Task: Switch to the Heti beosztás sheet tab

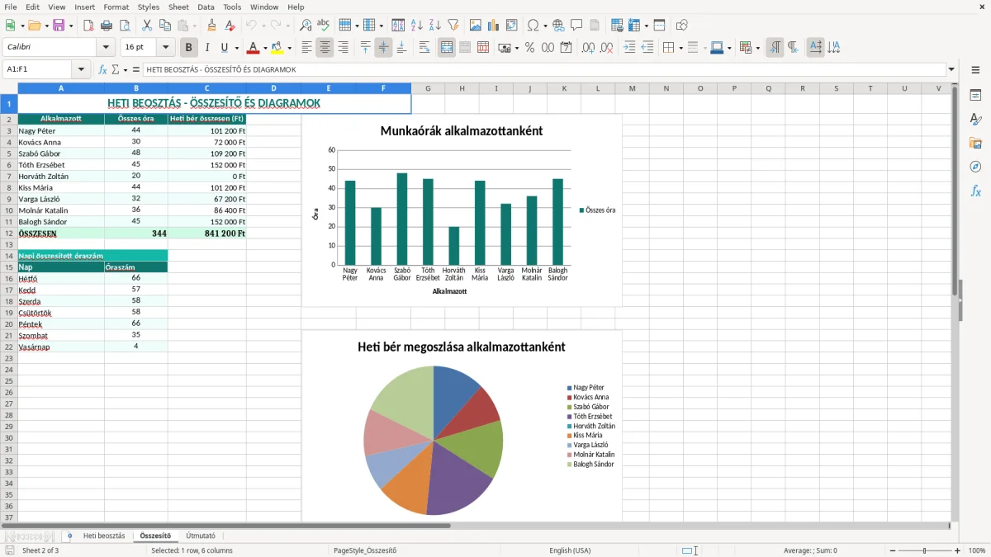Action: tap(104, 536)
